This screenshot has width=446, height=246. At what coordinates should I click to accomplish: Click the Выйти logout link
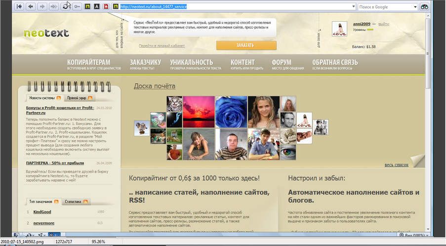(x=383, y=24)
